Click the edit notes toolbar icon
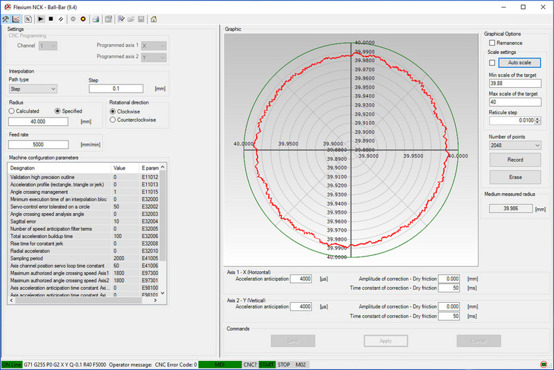Image resolution: width=554 pixels, height=370 pixels. [120, 19]
